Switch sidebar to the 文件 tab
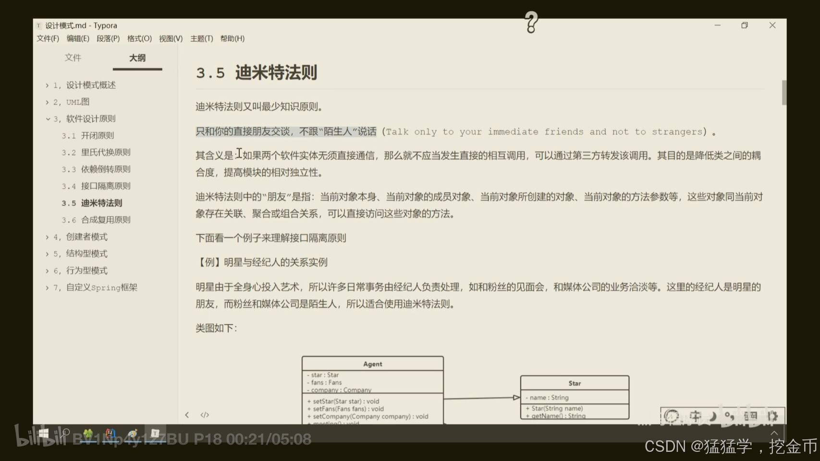820x461 pixels. coord(73,58)
